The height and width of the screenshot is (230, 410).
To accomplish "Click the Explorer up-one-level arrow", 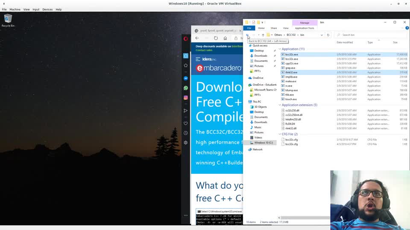I will [x=263, y=35].
